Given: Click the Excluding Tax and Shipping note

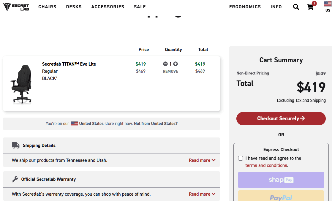Looking at the screenshot, I should pyautogui.click(x=301, y=100).
